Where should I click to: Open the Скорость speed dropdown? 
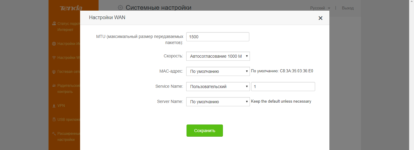point(218,56)
